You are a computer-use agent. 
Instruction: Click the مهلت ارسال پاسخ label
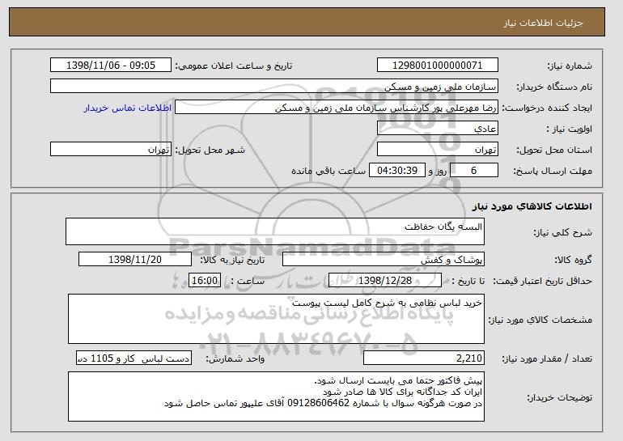[553, 171]
